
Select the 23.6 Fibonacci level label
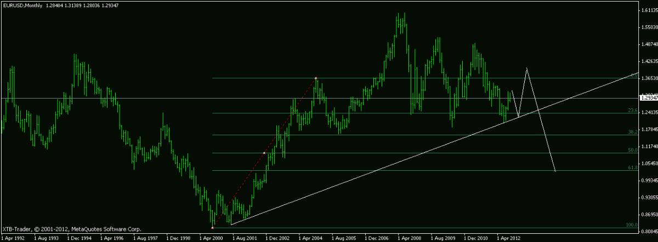[631, 111]
